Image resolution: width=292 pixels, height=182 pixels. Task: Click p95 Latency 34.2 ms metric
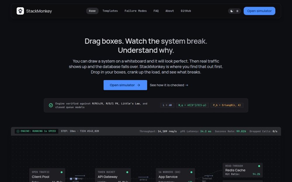196,131
